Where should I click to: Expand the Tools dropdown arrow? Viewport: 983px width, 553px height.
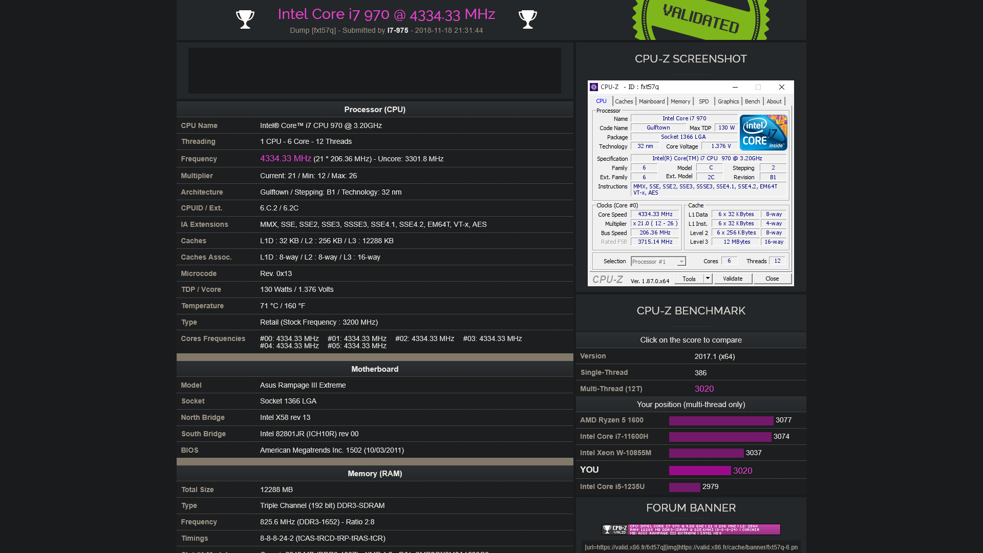708,279
